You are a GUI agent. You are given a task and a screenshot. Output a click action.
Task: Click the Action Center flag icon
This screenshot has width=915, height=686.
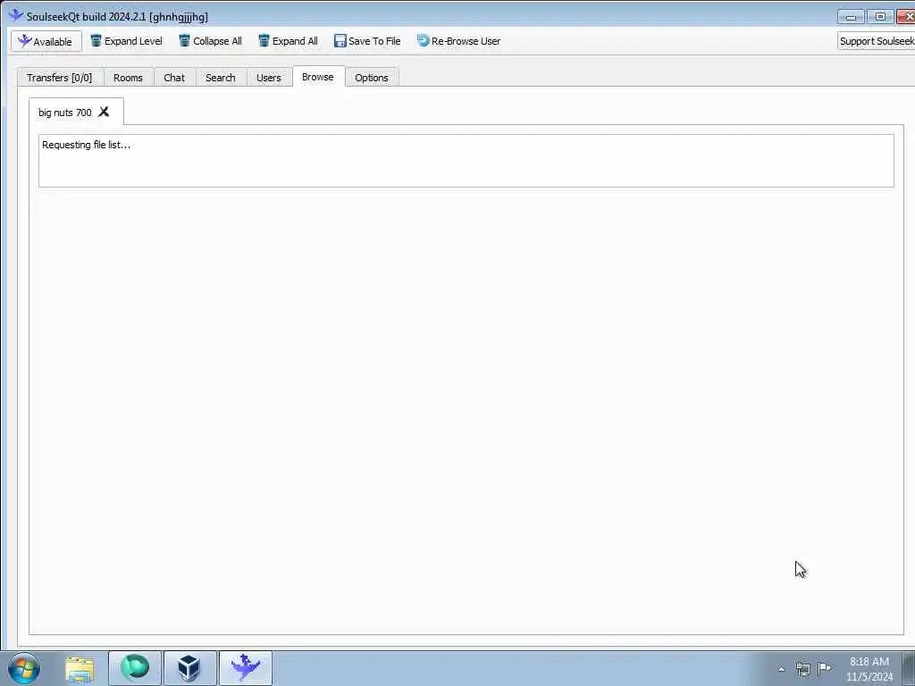(x=824, y=668)
